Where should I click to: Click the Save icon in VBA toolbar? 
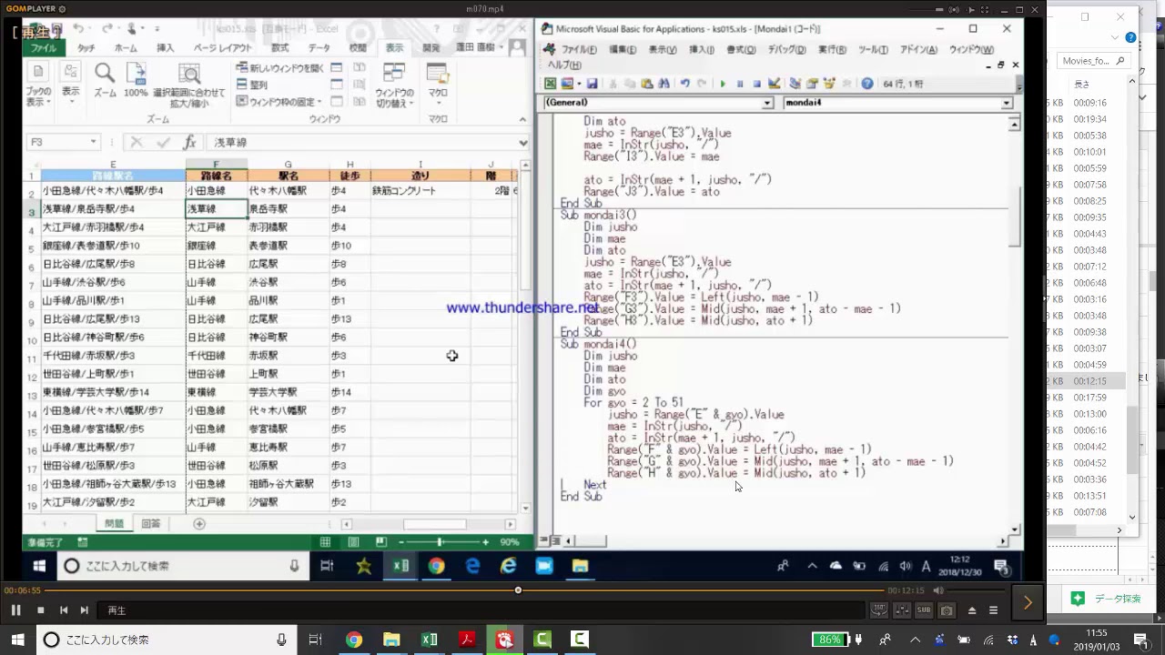pos(592,84)
